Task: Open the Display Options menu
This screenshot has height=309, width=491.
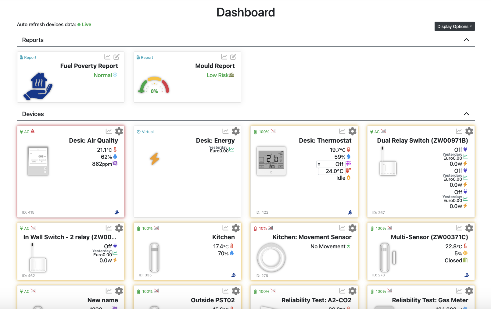Action: pyautogui.click(x=454, y=26)
